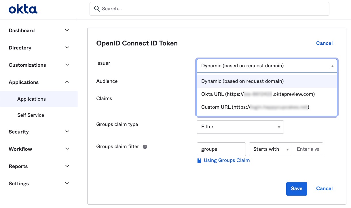Image resolution: width=351 pixels, height=208 pixels.
Task: Open the Groups claim type Filter dropdown
Action: tap(240, 127)
